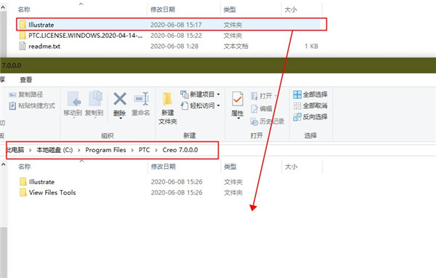Click date 2020-06-08 1:28 of readme.txt
Screen dimensions: 436x278
[174, 47]
